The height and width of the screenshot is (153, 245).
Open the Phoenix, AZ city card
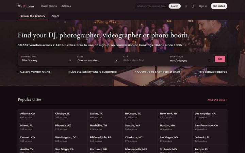point(70,127)
